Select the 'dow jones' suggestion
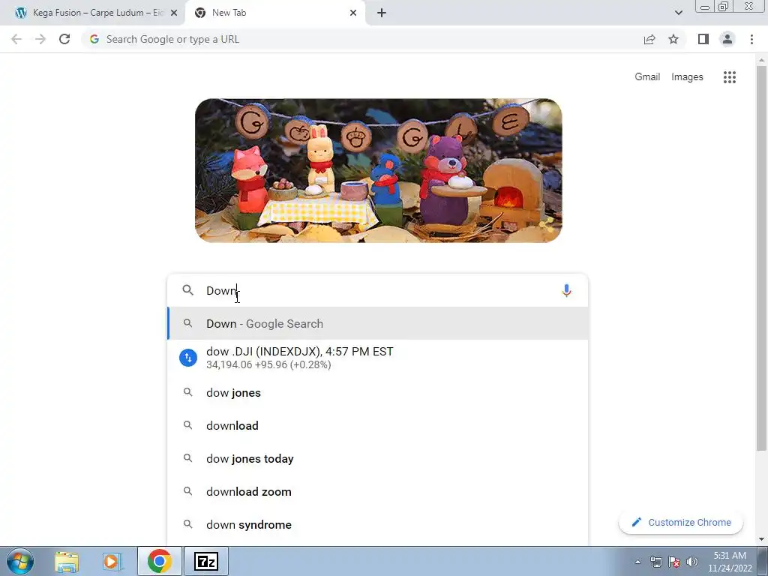Image resolution: width=768 pixels, height=576 pixels. click(x=378, y=392)
